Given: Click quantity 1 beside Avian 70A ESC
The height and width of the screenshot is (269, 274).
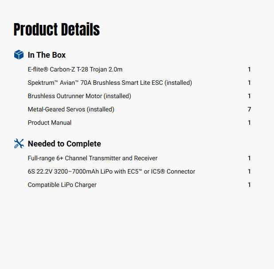Looking at the screenshot, I should click(249, 83).
